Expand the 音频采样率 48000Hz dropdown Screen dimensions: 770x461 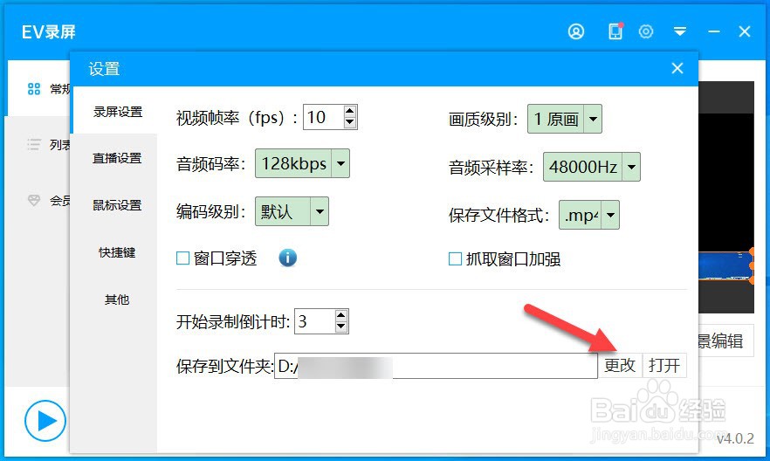point(631,167)
